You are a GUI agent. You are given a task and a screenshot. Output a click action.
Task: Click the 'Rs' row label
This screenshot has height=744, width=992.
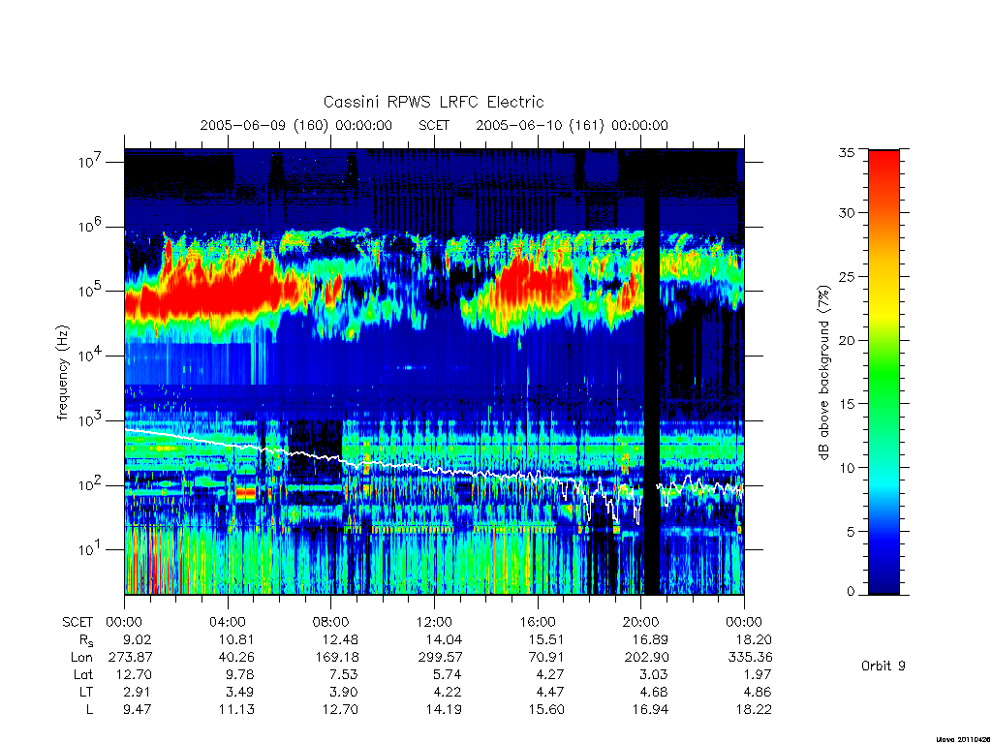point(86,640)
